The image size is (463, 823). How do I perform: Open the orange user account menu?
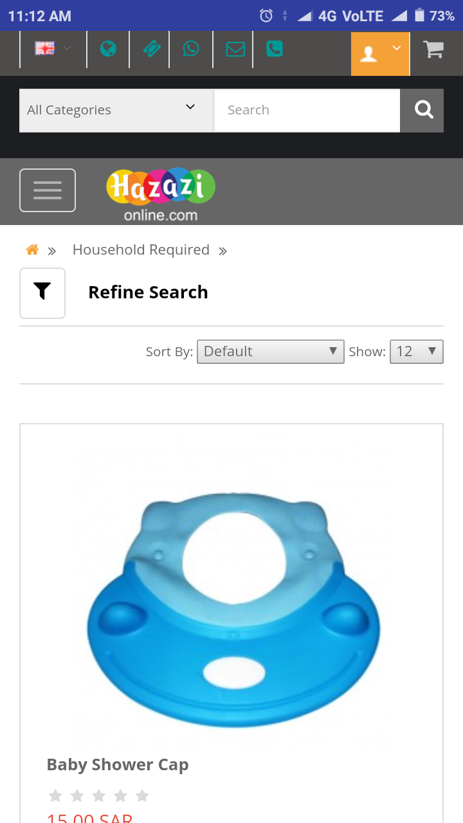click(380, 53)
